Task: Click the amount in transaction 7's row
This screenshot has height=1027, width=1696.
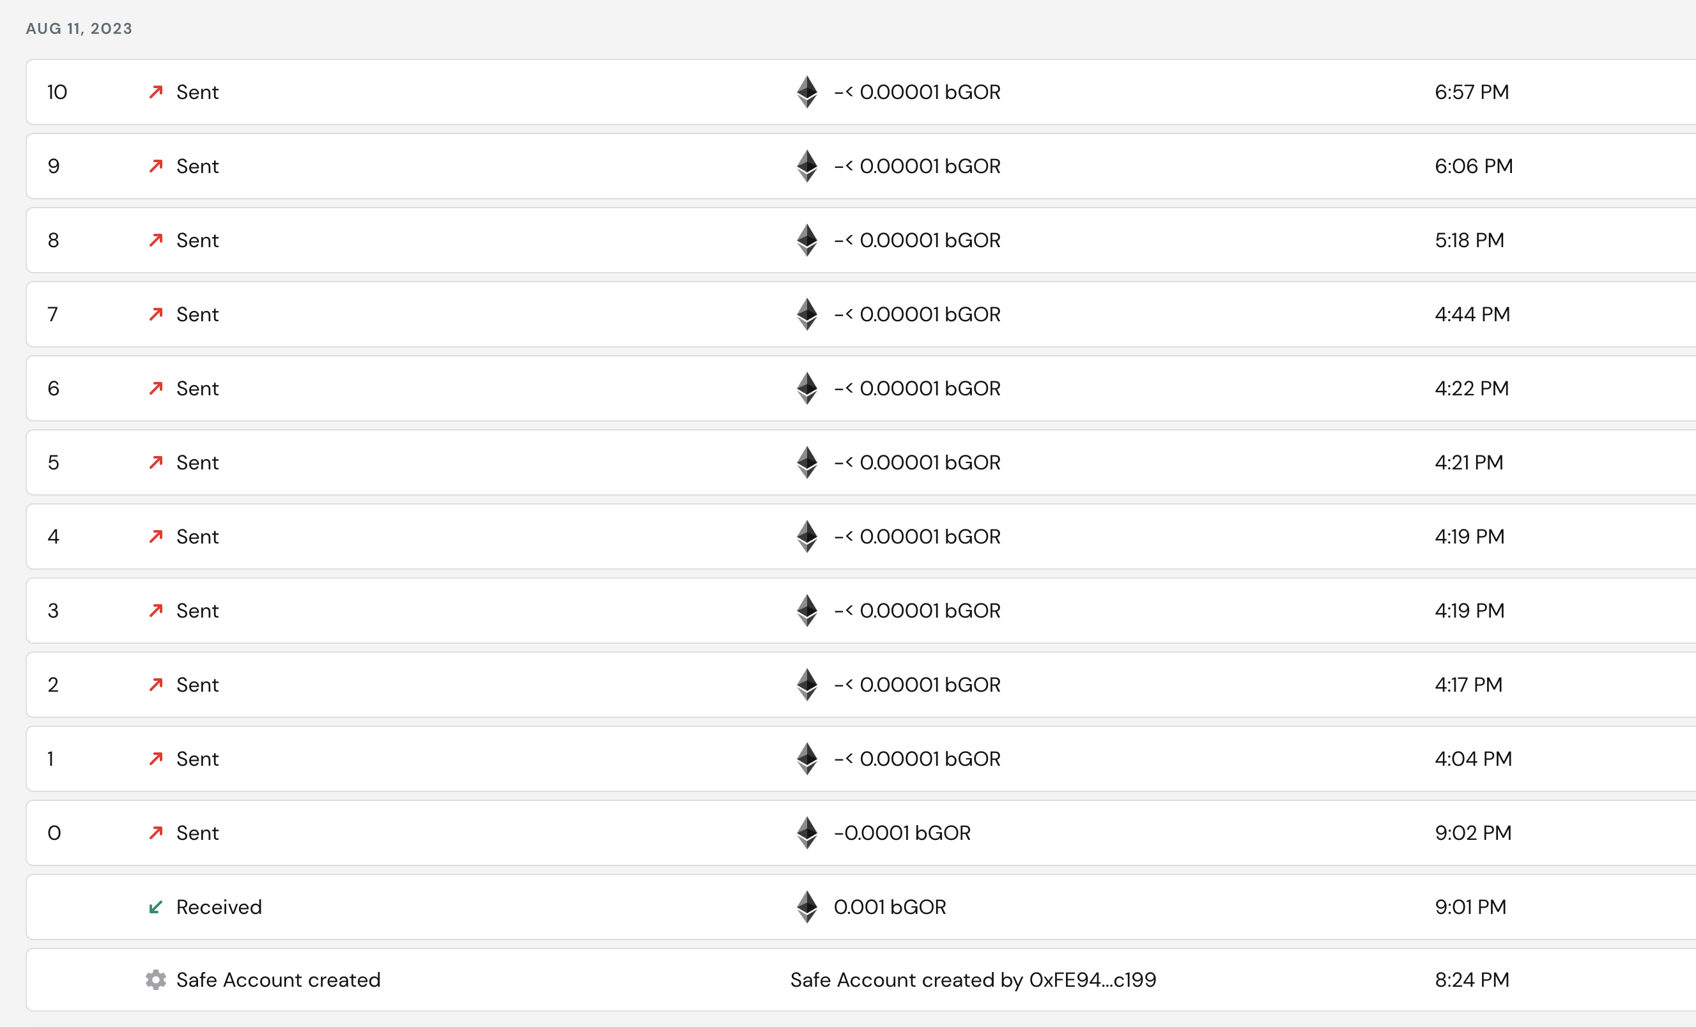Action: pyautogui.click(x=917, y=314)
